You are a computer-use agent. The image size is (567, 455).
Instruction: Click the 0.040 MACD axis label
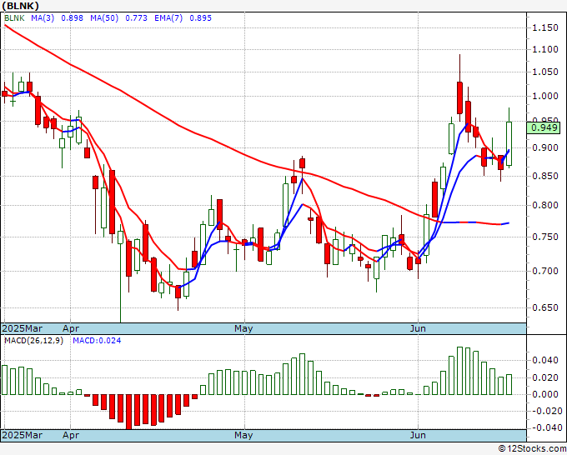coord(545,360)
